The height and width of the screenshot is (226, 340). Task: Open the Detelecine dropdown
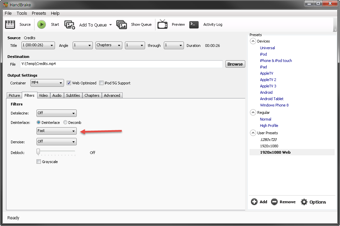click(57, 113)
